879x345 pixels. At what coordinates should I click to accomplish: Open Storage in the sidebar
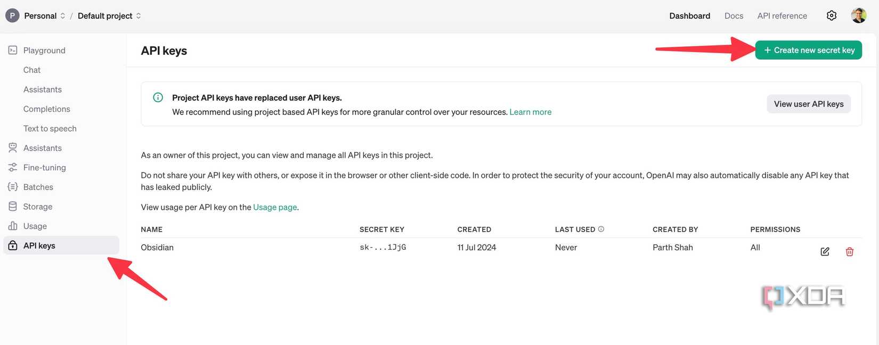[x=38, y=207]
